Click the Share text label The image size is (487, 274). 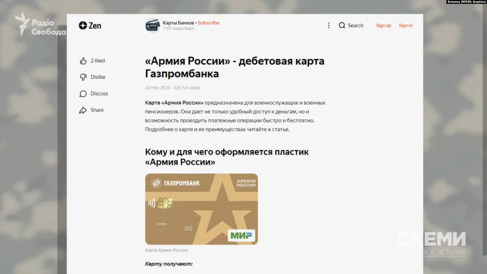97,110
